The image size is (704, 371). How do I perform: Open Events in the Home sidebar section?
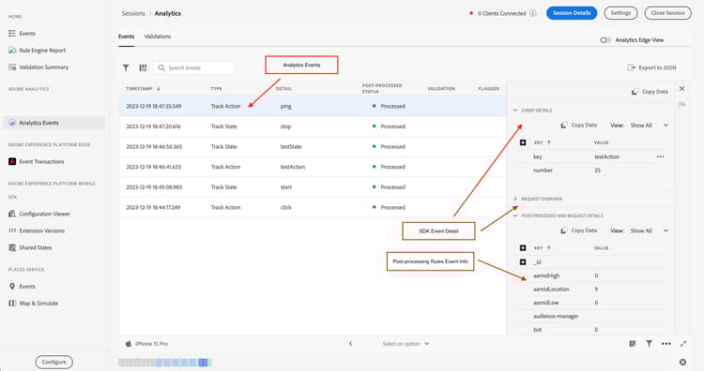(x=22, y=34)
